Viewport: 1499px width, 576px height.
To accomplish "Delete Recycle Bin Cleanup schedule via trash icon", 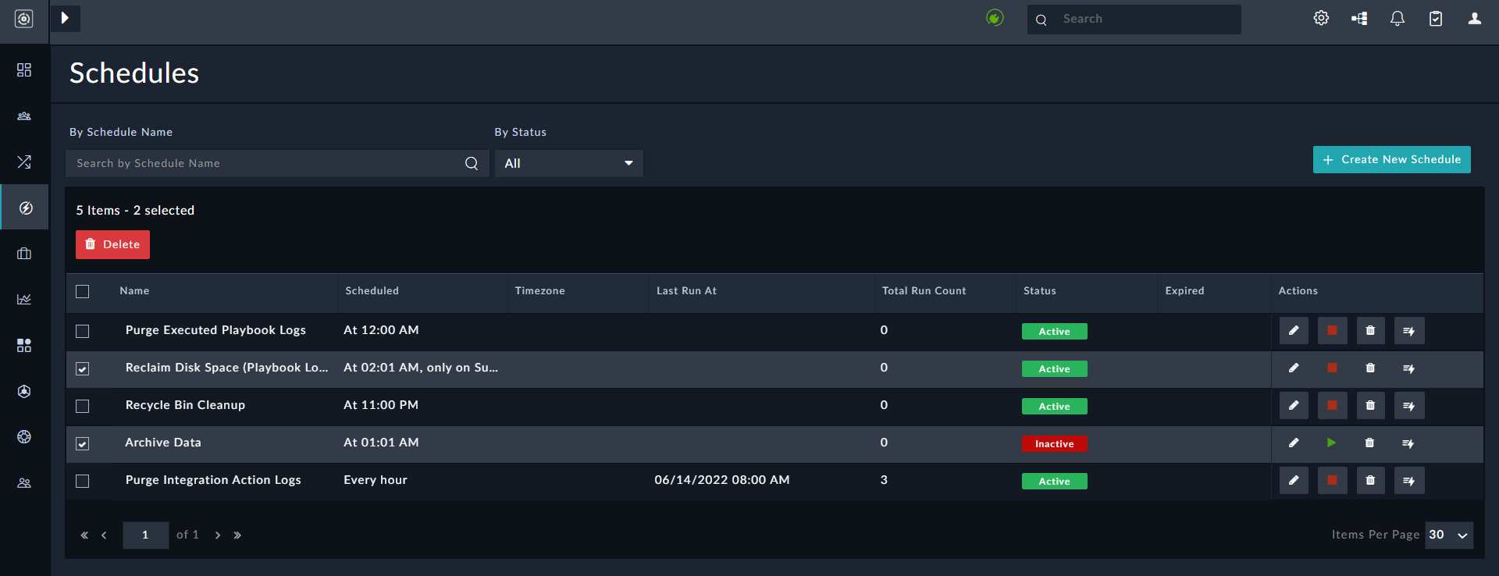I will pos(1370,406).
